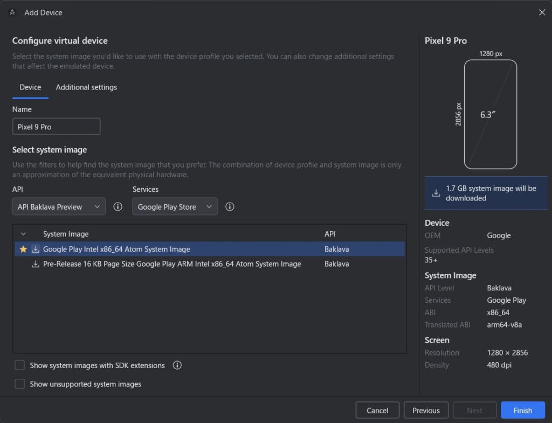This screenshot has height=423, width=552.
Task: Click the download icon on Google Play Intel image
Action: (34, 249)
